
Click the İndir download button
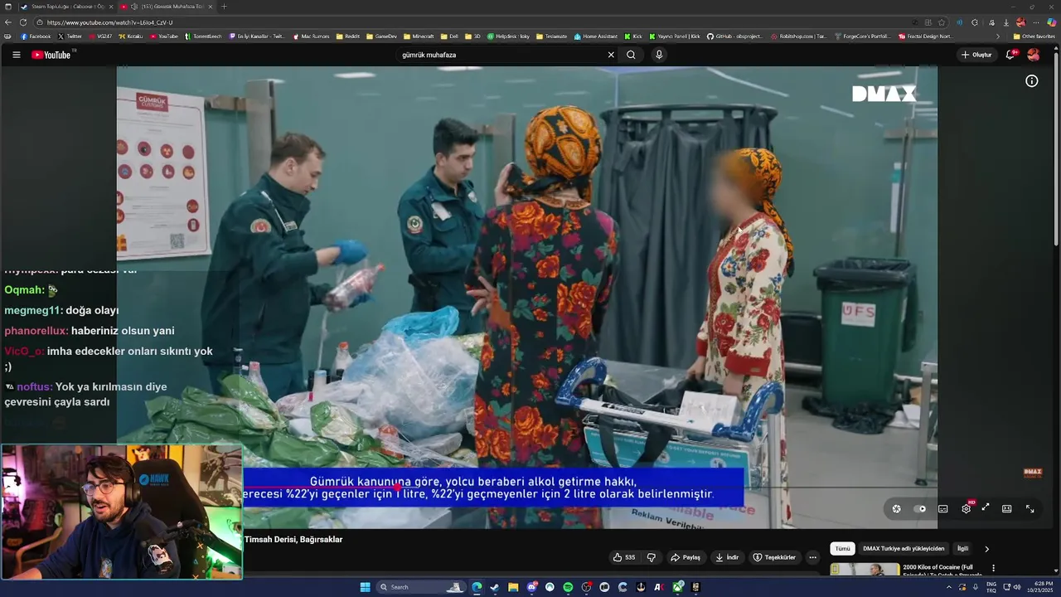727,557
